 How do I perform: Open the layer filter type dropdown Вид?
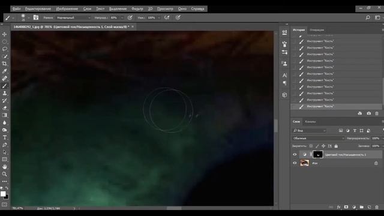pos(310,131)
